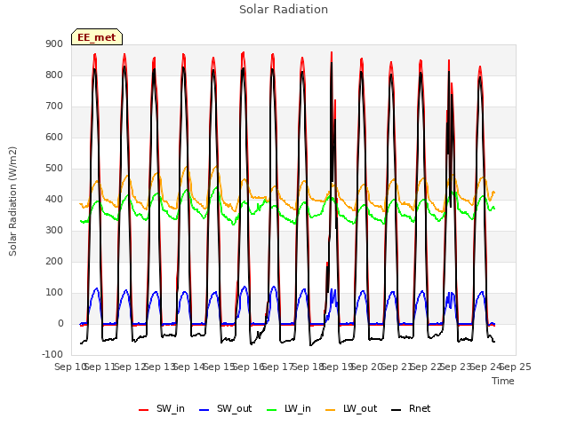Click the Solar Radiation chart title
The width and height of the screenshot is (569, 426).
point(284,10)
